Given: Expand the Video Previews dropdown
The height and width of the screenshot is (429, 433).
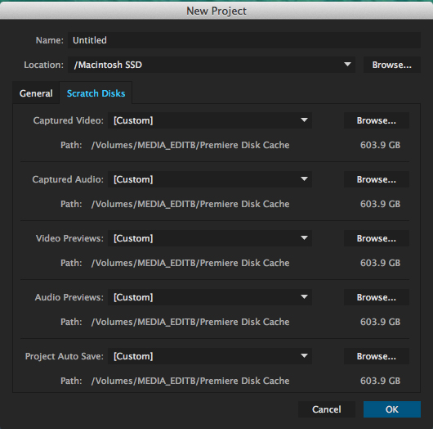Looking at the screenshot, I should 210,238.
